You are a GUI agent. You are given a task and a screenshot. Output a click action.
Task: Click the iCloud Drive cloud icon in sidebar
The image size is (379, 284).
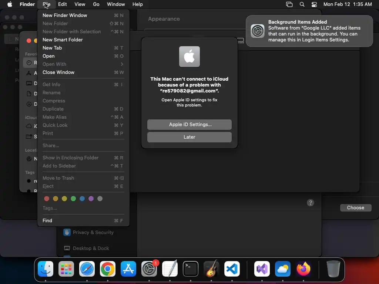click(29, 126)
